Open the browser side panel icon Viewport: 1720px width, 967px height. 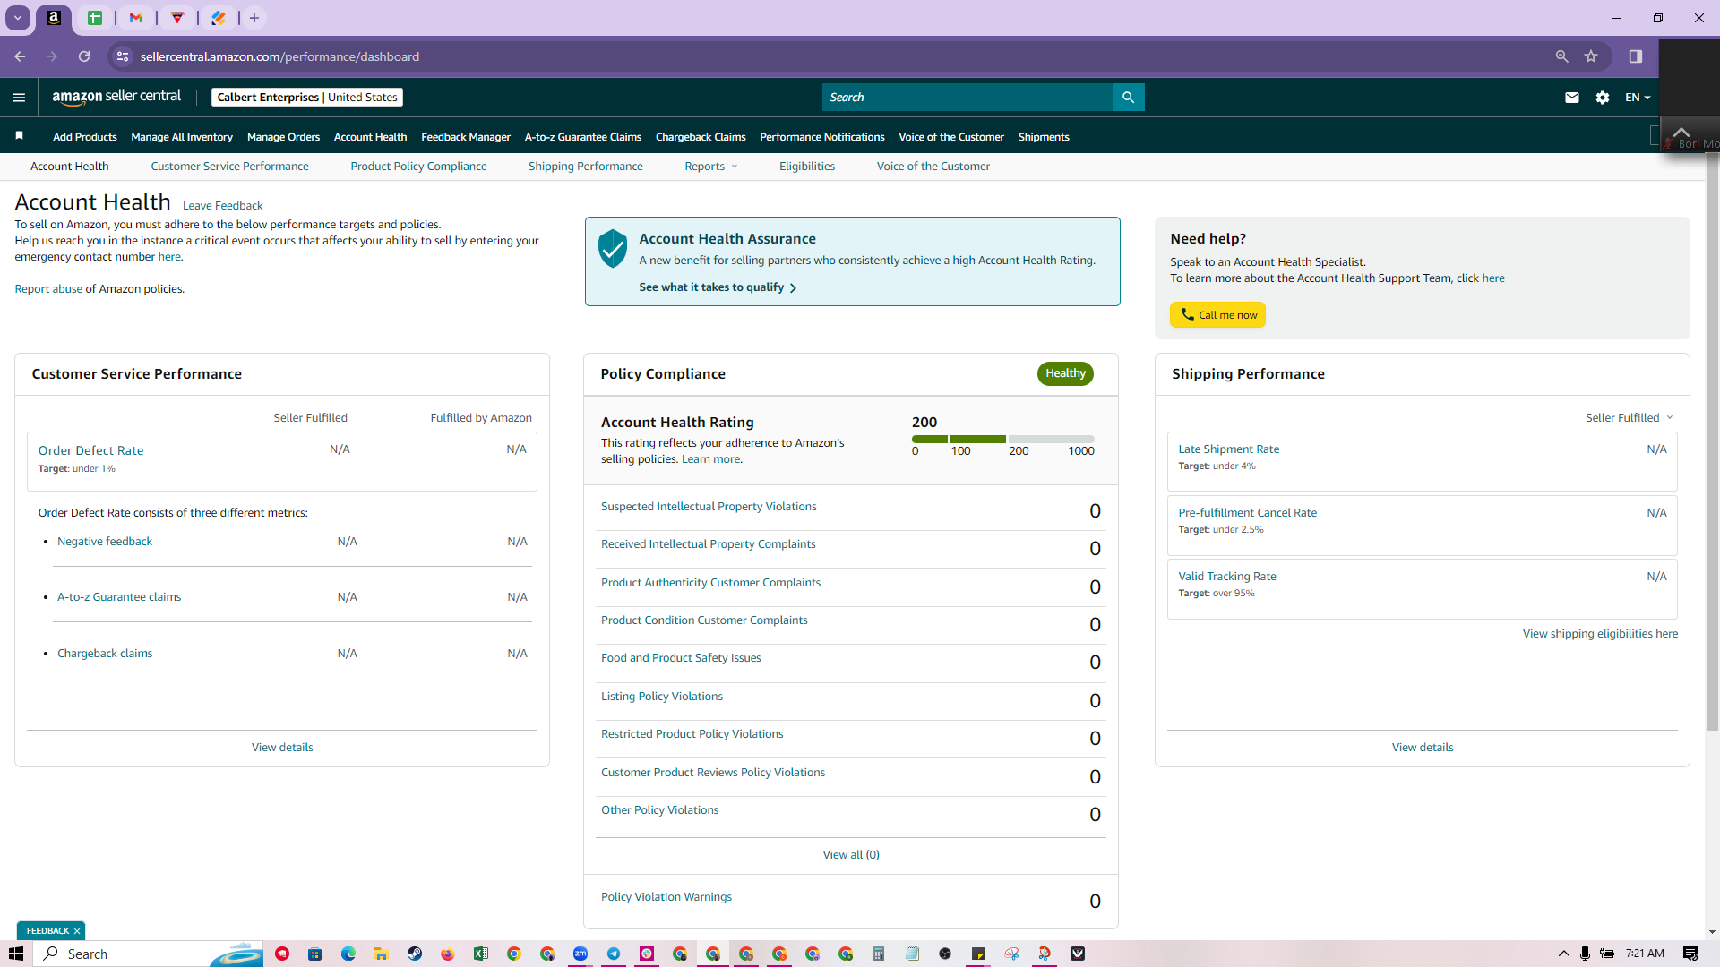(x=1636, y=56)
